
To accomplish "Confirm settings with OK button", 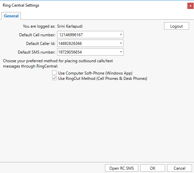I will [152, 168].
